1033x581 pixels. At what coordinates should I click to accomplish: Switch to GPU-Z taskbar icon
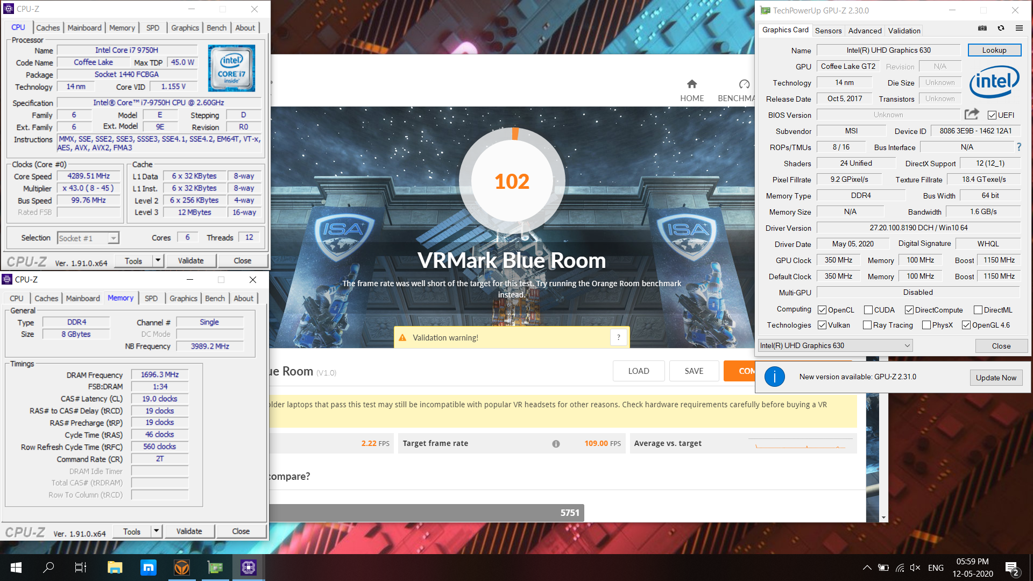215,568
